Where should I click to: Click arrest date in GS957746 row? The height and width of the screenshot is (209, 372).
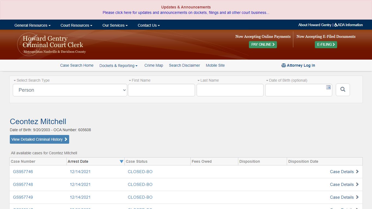point(80,172)
